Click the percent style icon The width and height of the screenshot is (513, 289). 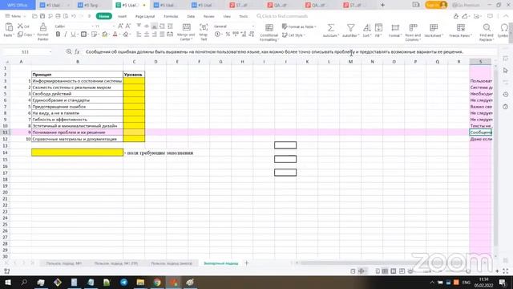click(228, 34)
